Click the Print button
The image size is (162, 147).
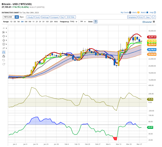click(x=141, y=17)
